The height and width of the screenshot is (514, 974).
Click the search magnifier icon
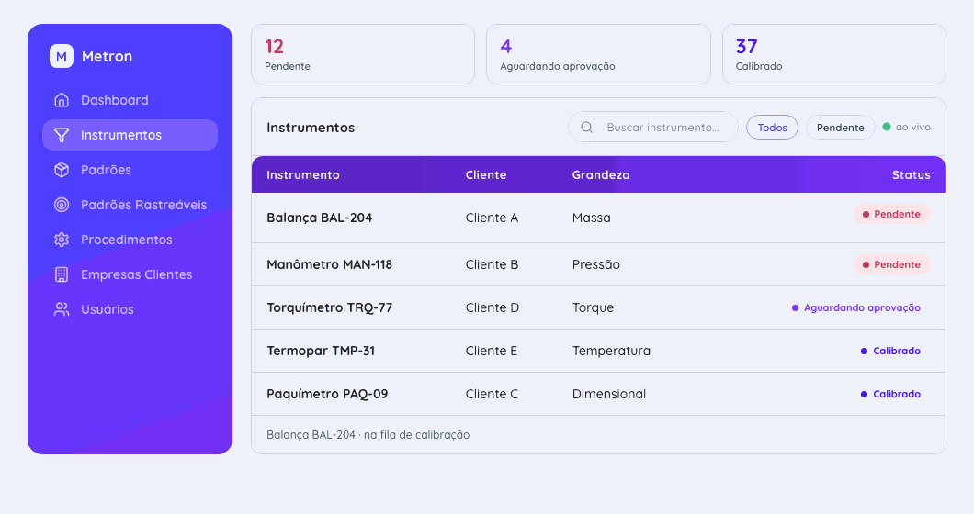tap(586, 128)
